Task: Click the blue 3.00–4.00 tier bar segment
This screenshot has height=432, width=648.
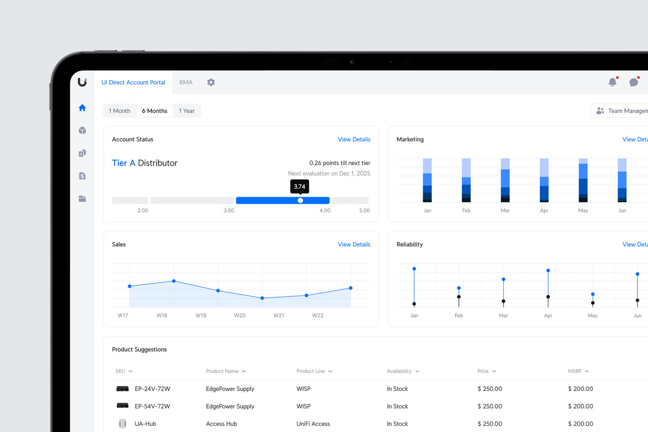Action: [x=283, y=201]
